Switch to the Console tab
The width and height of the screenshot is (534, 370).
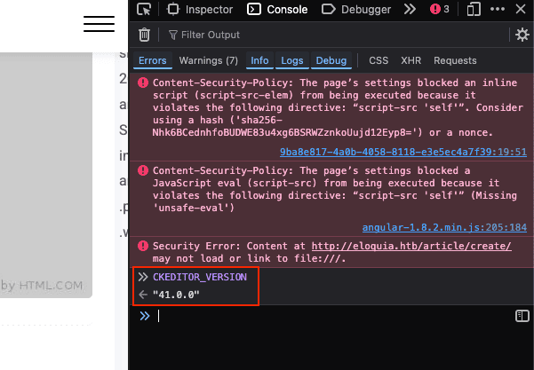(277, 9)
